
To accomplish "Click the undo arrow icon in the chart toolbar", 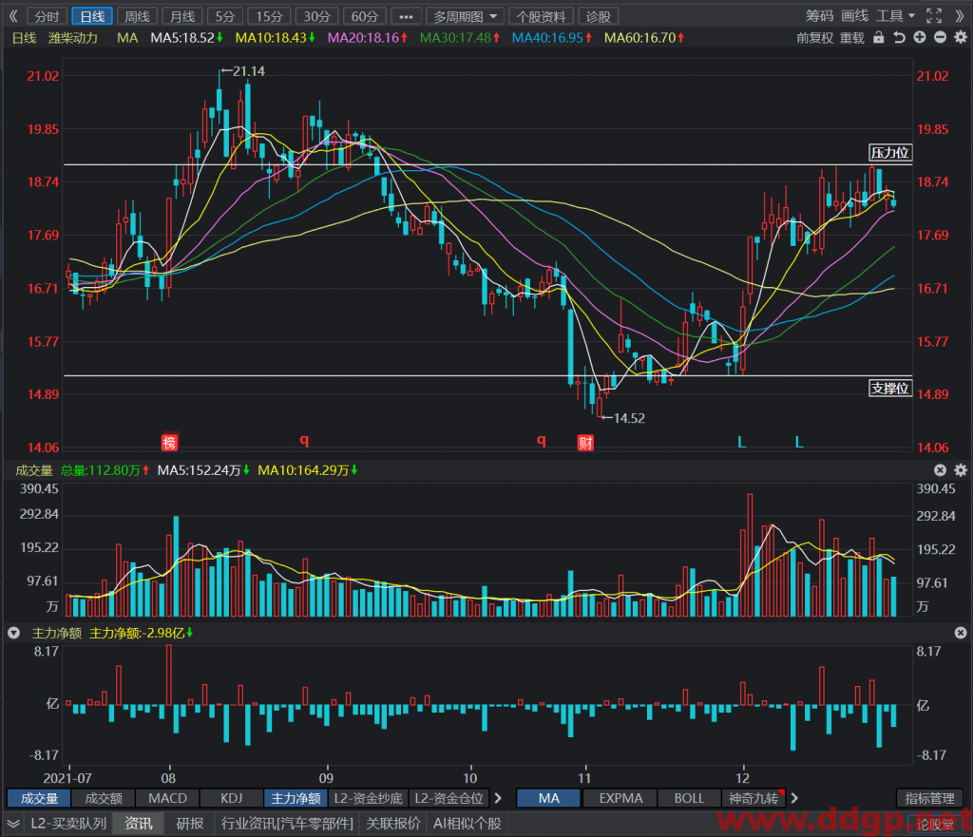I will (x=899, y=38).
